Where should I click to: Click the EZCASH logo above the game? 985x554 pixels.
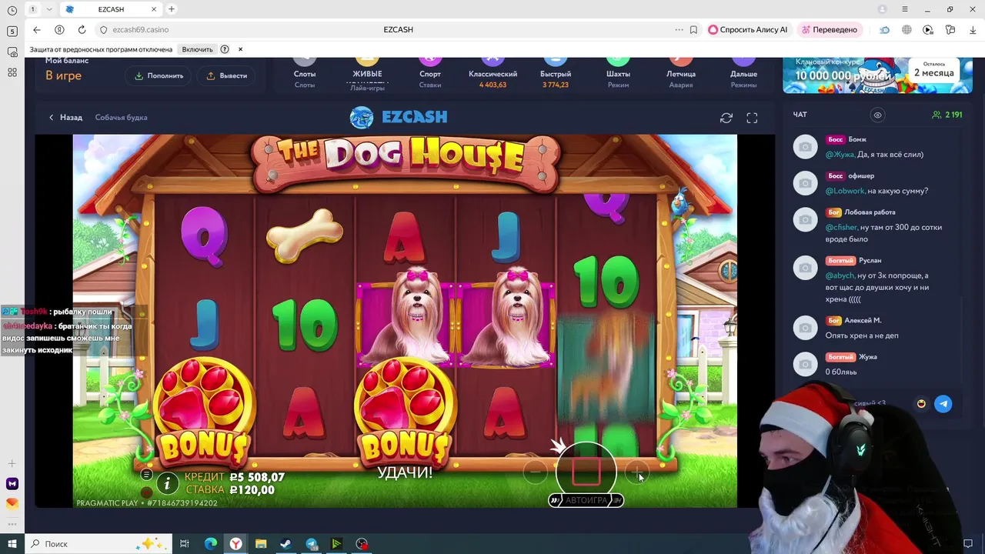(399, 117)
